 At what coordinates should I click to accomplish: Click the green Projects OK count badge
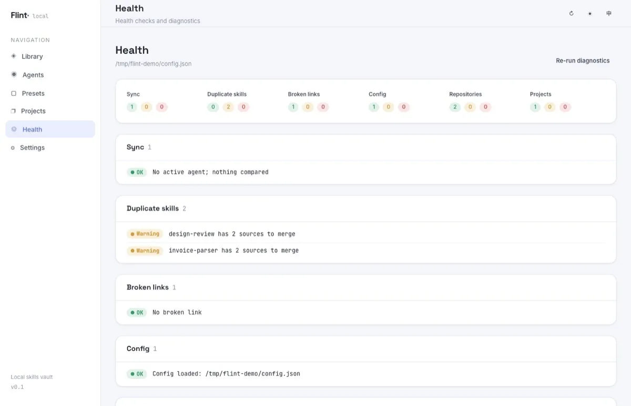tap(535, 107)
